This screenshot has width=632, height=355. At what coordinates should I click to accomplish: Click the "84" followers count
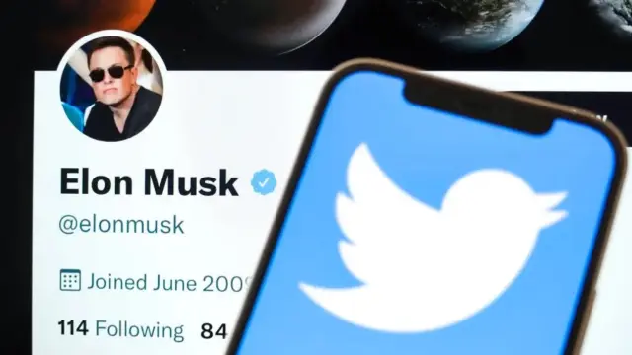(214, 331)
